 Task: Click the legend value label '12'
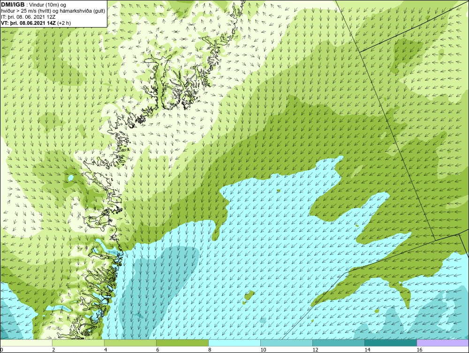pos(315,350)
